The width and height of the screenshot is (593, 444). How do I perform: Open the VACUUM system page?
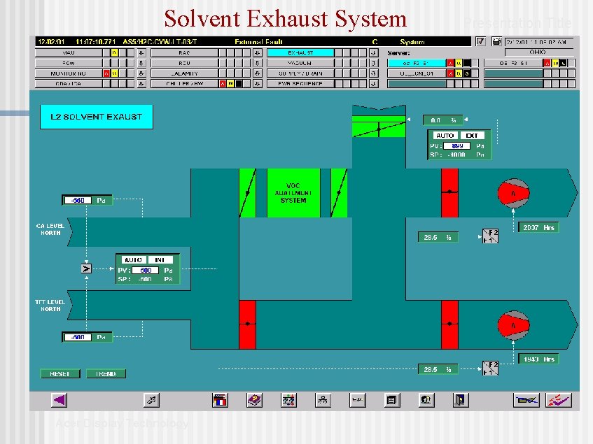pos(300,63)
